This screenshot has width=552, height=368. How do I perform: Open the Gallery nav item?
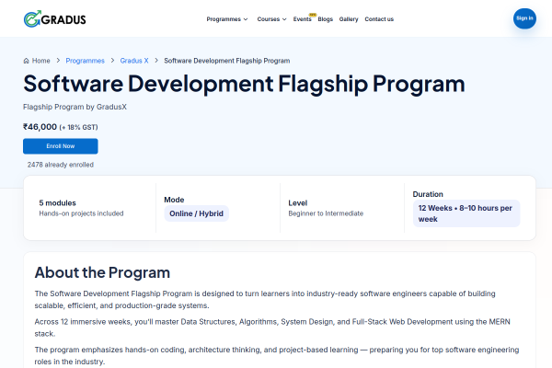tap(349, 19)
